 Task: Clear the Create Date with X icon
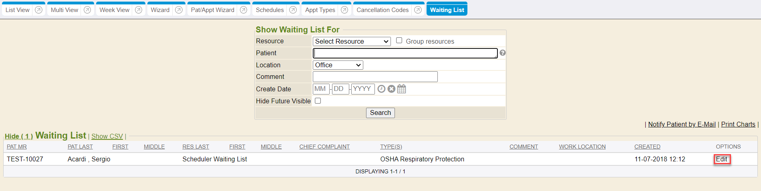point(391,89)
